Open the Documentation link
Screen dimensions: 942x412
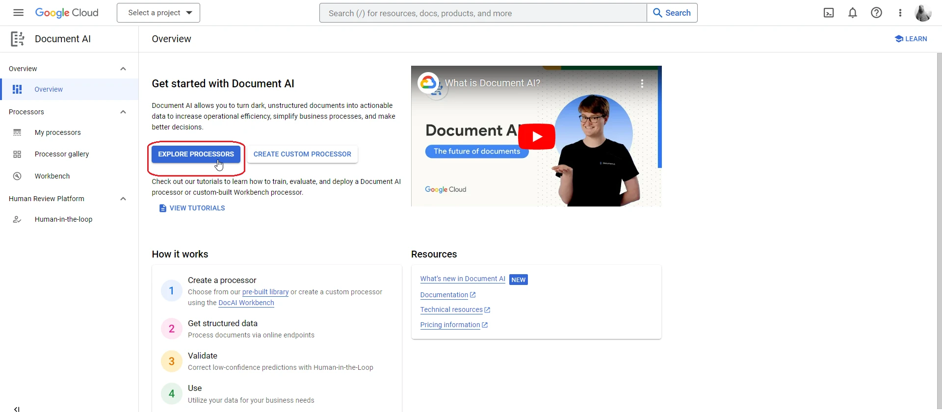pyautogui.click(x=444, y=295)
